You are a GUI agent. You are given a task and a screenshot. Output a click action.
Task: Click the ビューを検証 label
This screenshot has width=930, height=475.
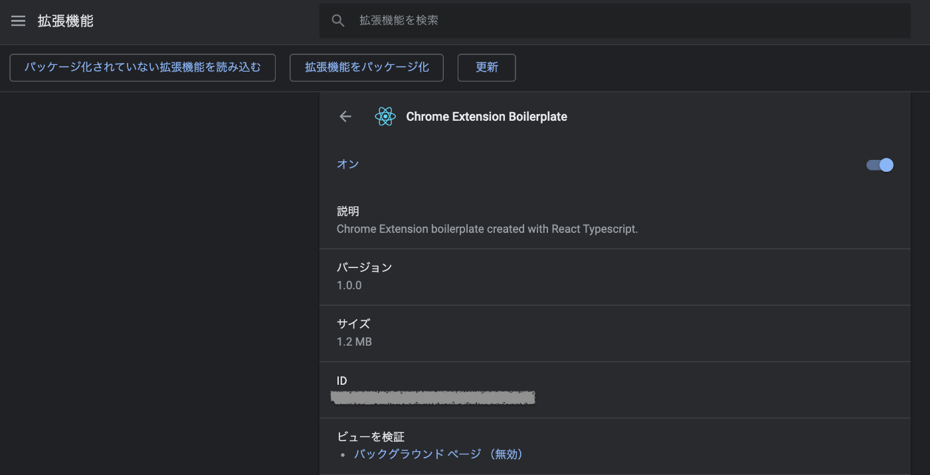(x=371, y=437)
